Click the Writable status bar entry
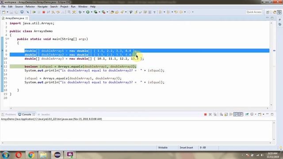This screenshot has height=159, width=283. click(x=163, y=148)
